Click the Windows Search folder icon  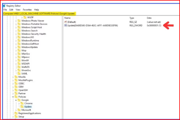19,31
